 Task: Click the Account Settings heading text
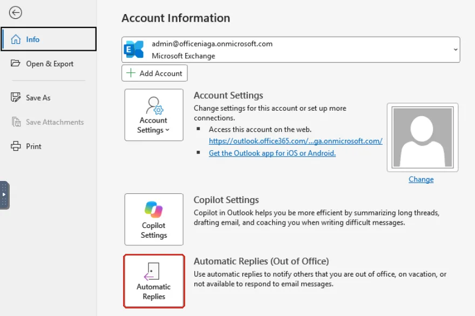(x=228, y=95)
